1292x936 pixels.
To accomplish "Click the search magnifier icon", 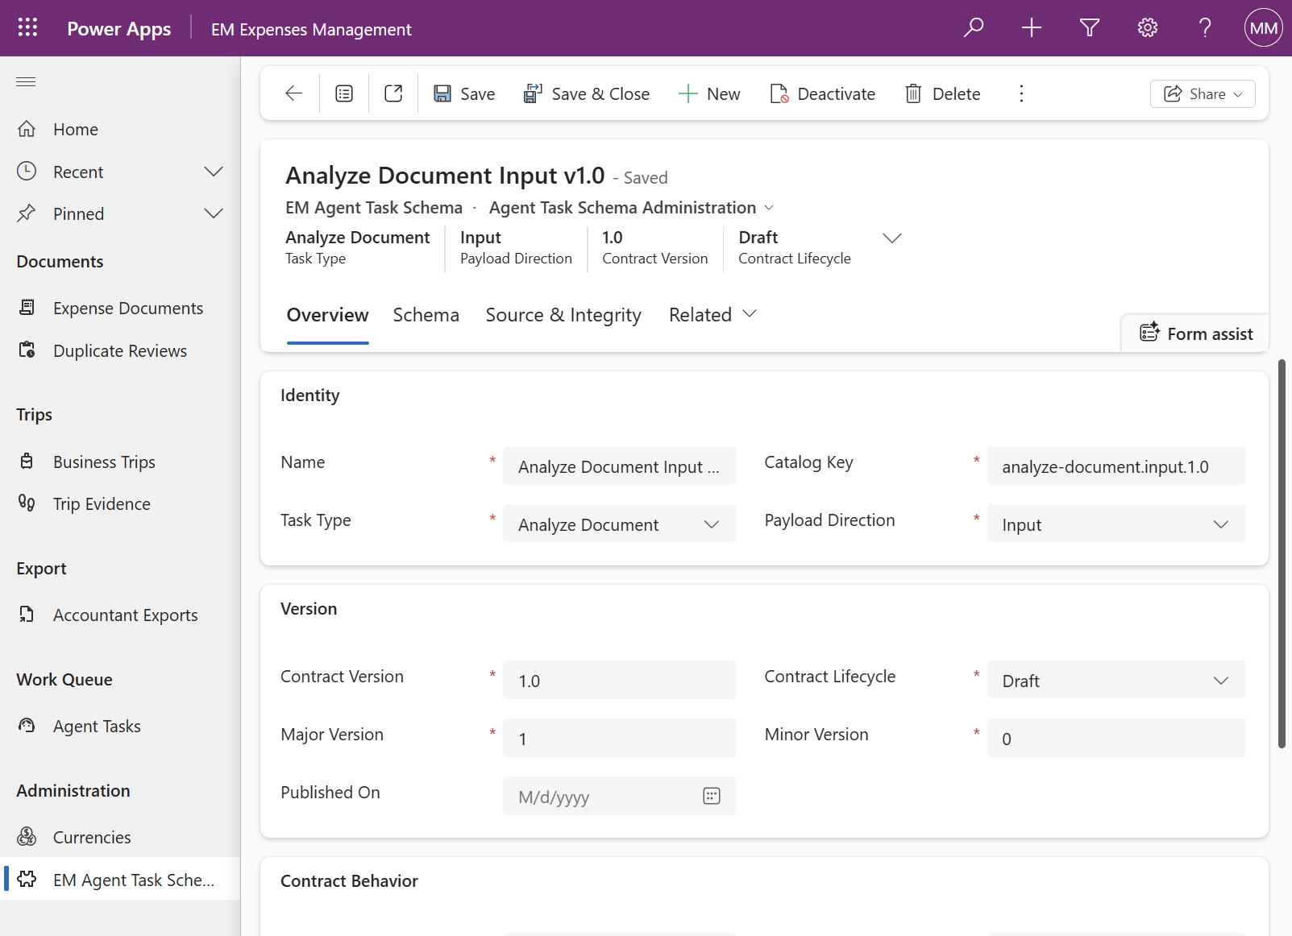I will tap(974, 28).
